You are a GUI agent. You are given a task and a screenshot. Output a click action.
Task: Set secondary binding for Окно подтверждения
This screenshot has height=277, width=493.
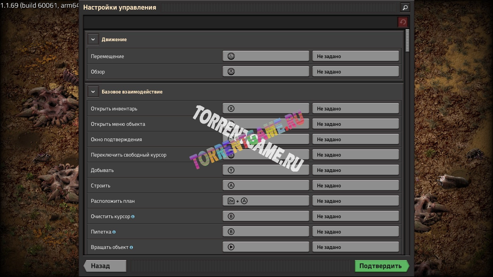click(x=355, y=139)
